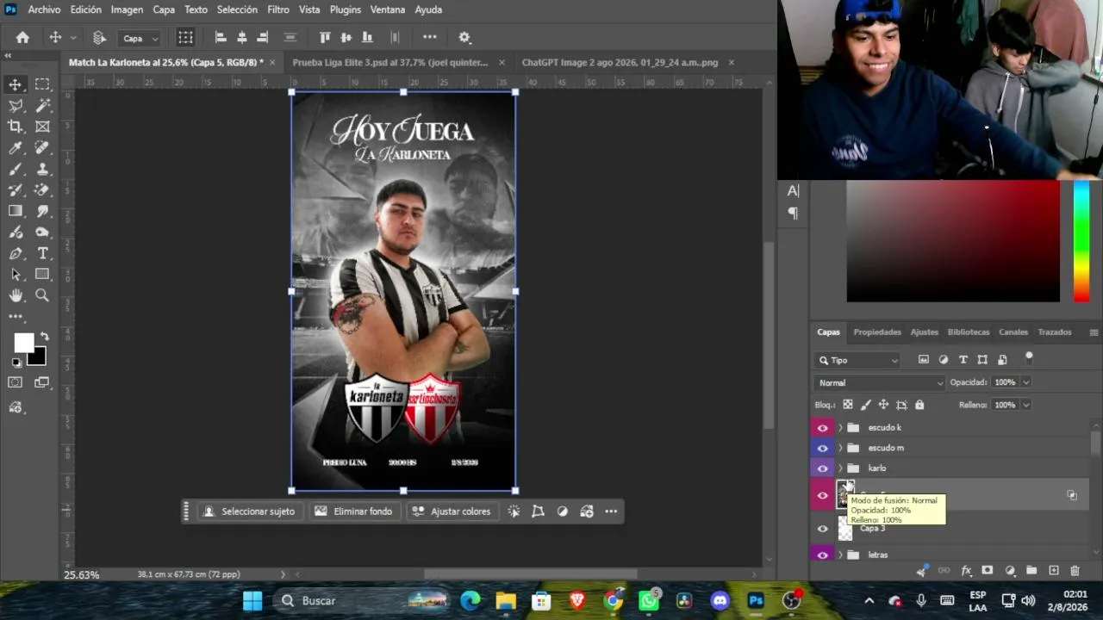The image size is (1103, 620).
Task: Create a new layer
Action: pyautogui.click(x=1053, y=570)
